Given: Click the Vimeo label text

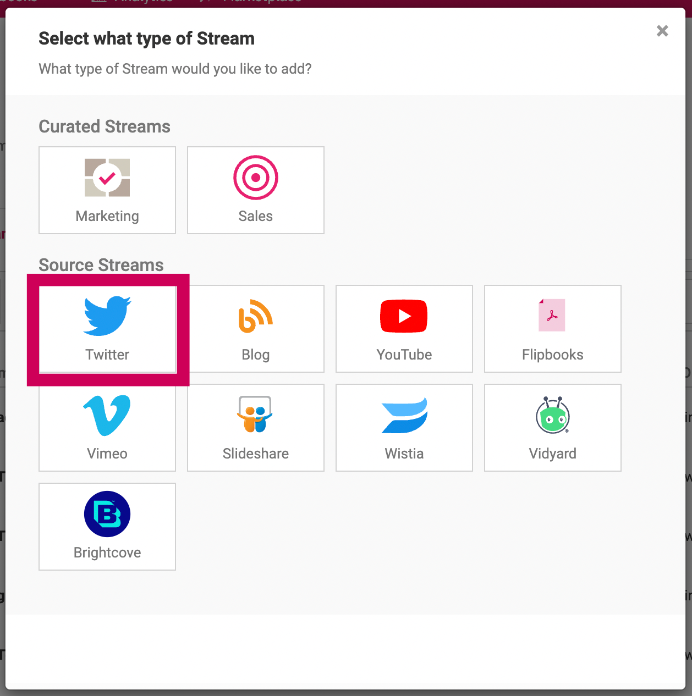Looking at the screenshot, I should 107,454.
